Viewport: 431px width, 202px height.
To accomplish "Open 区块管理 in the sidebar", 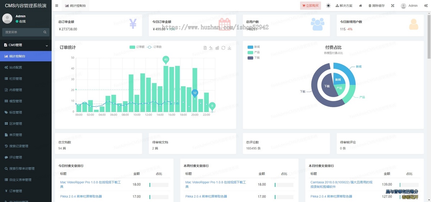I will pyautogui.click(x=26, y=124).
